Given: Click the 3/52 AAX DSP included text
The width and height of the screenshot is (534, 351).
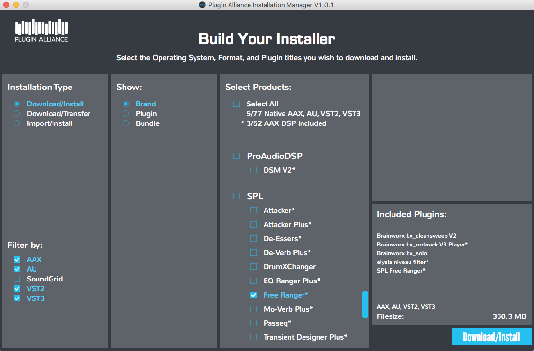Looking at the screenshot, I should pos(286,123).
